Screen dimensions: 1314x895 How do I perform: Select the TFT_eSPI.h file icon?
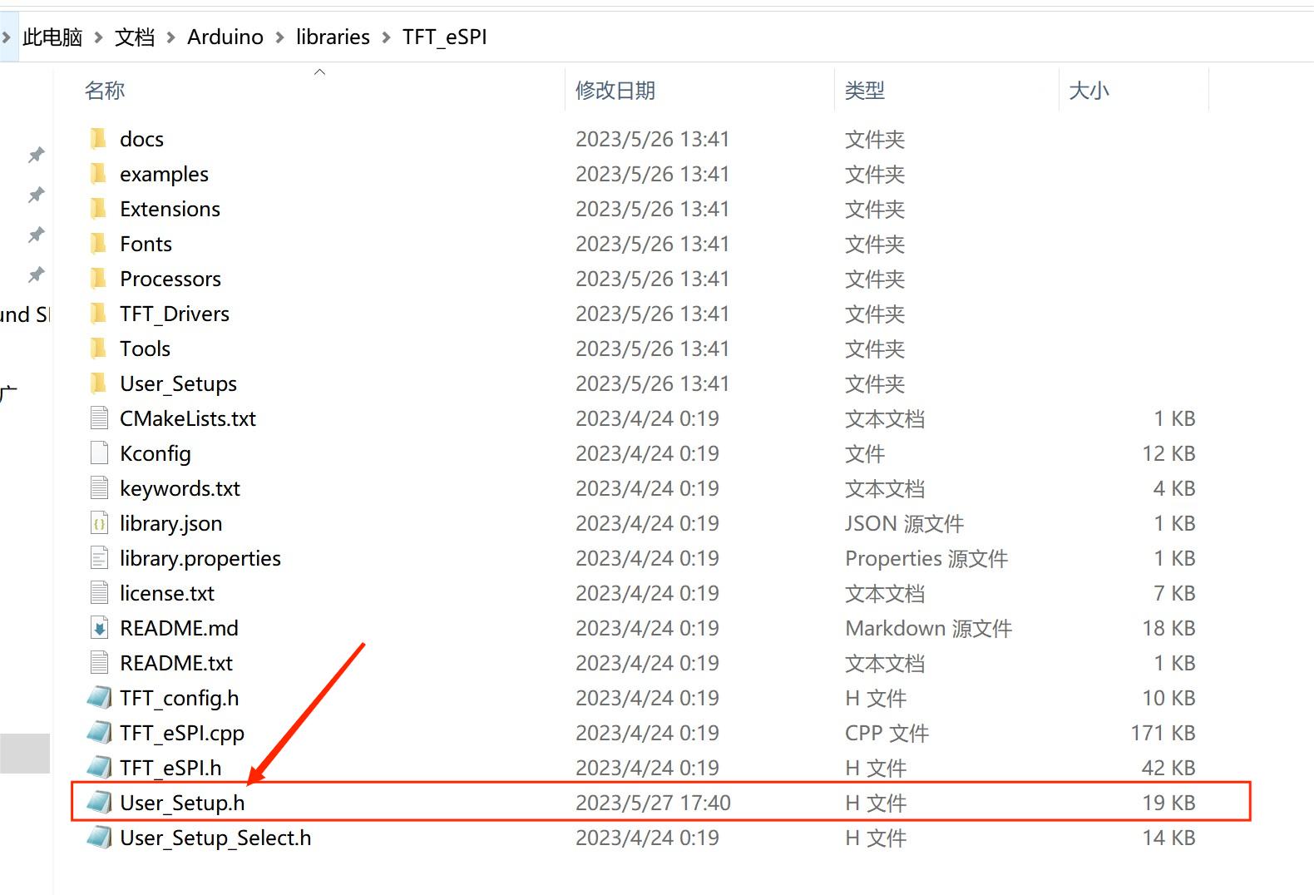click(x=99, y=768)
